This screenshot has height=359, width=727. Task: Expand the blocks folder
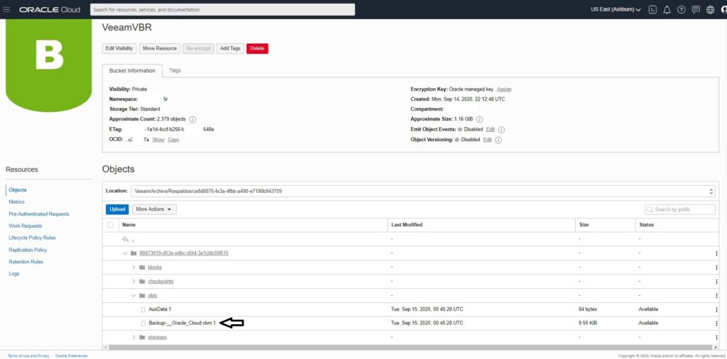tap(133, 267)
